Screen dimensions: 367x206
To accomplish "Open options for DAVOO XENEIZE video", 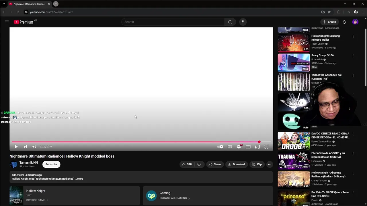I will point(353,134).
